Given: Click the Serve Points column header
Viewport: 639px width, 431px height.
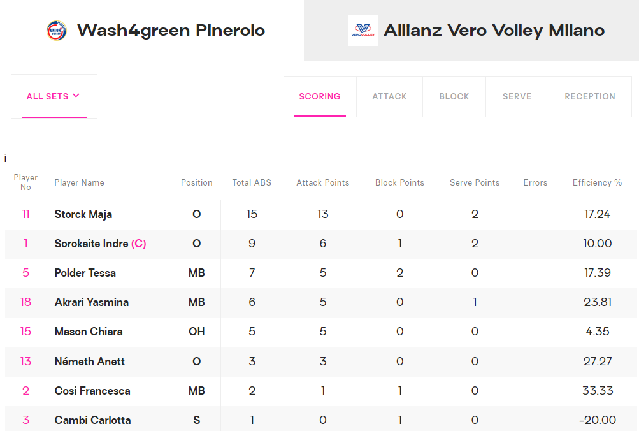Looking at the screenshot, I should (475, 183).
